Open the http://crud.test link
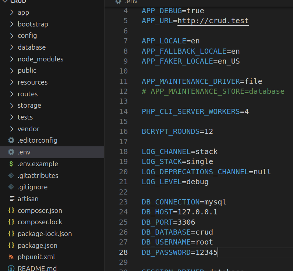 213,21
